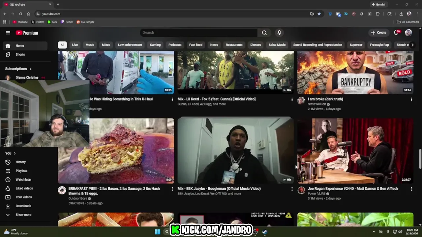This screenshot has width=422, height=237.
Task: Select the Dinners filter chip
Action: pos(256,45)
